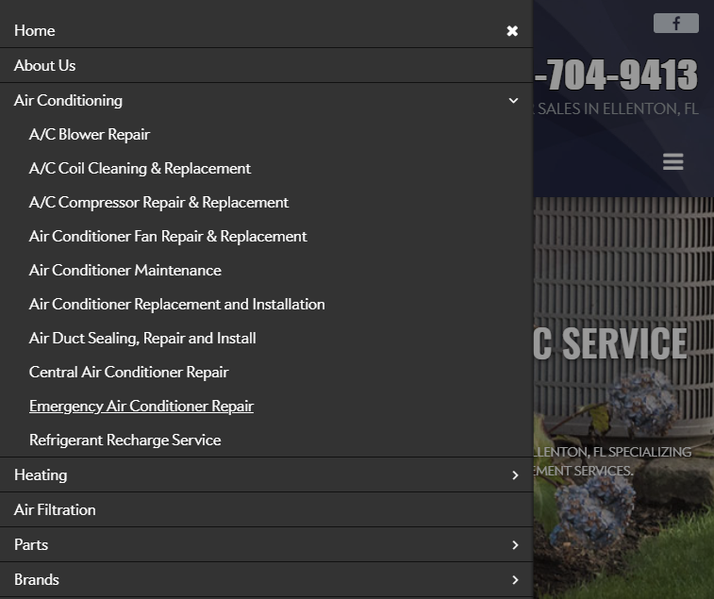This screenshot has width=714, height=599.
Task: Expand the Brands submenu arrow
Action: click(515, 580)
